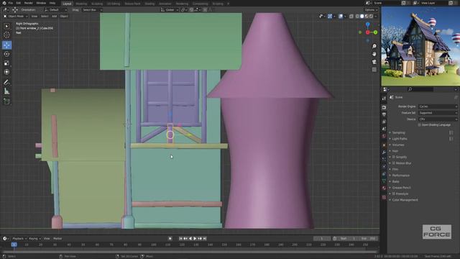Screen dimensions: 460x259
Task: Switch to rendered viewport shading
Action: click(371, 17)
